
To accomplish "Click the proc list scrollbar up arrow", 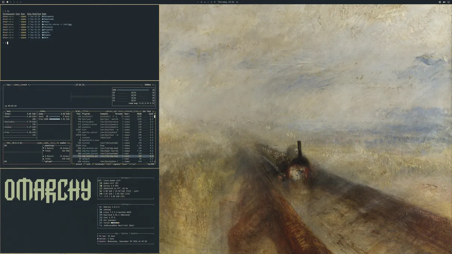I will pos(154,114).
